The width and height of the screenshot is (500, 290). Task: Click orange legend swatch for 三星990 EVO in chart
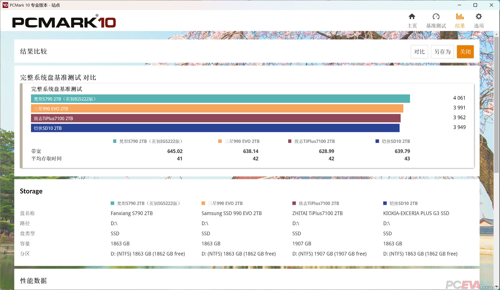point(220,141)
